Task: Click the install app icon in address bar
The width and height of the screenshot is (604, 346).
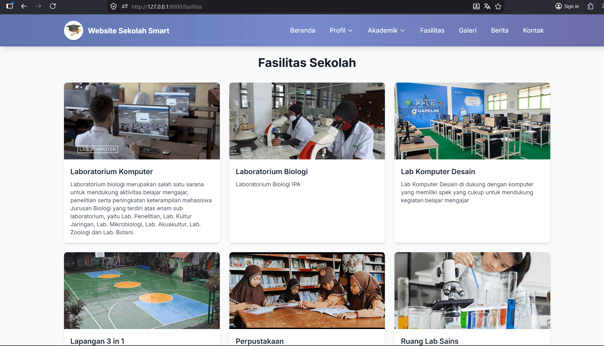Action: click(x=476, y=6)
